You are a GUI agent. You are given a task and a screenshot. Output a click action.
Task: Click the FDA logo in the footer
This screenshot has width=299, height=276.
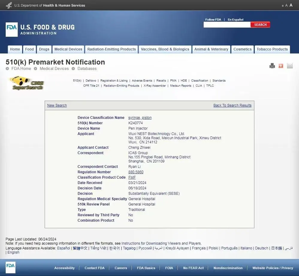10,268
